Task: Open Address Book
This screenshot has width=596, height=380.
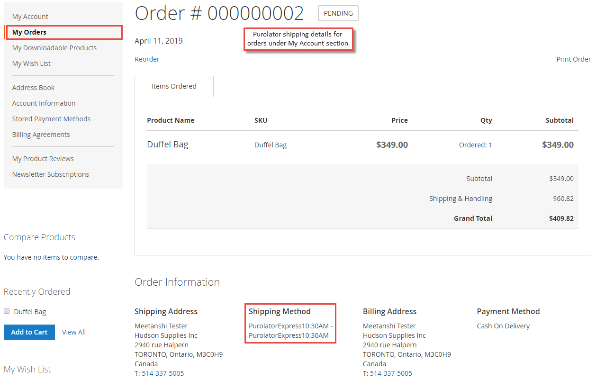Action: (33, 88)
